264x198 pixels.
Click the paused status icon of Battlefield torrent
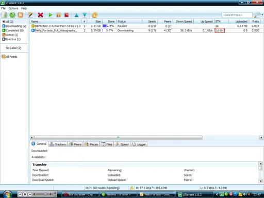click(32, 26)
